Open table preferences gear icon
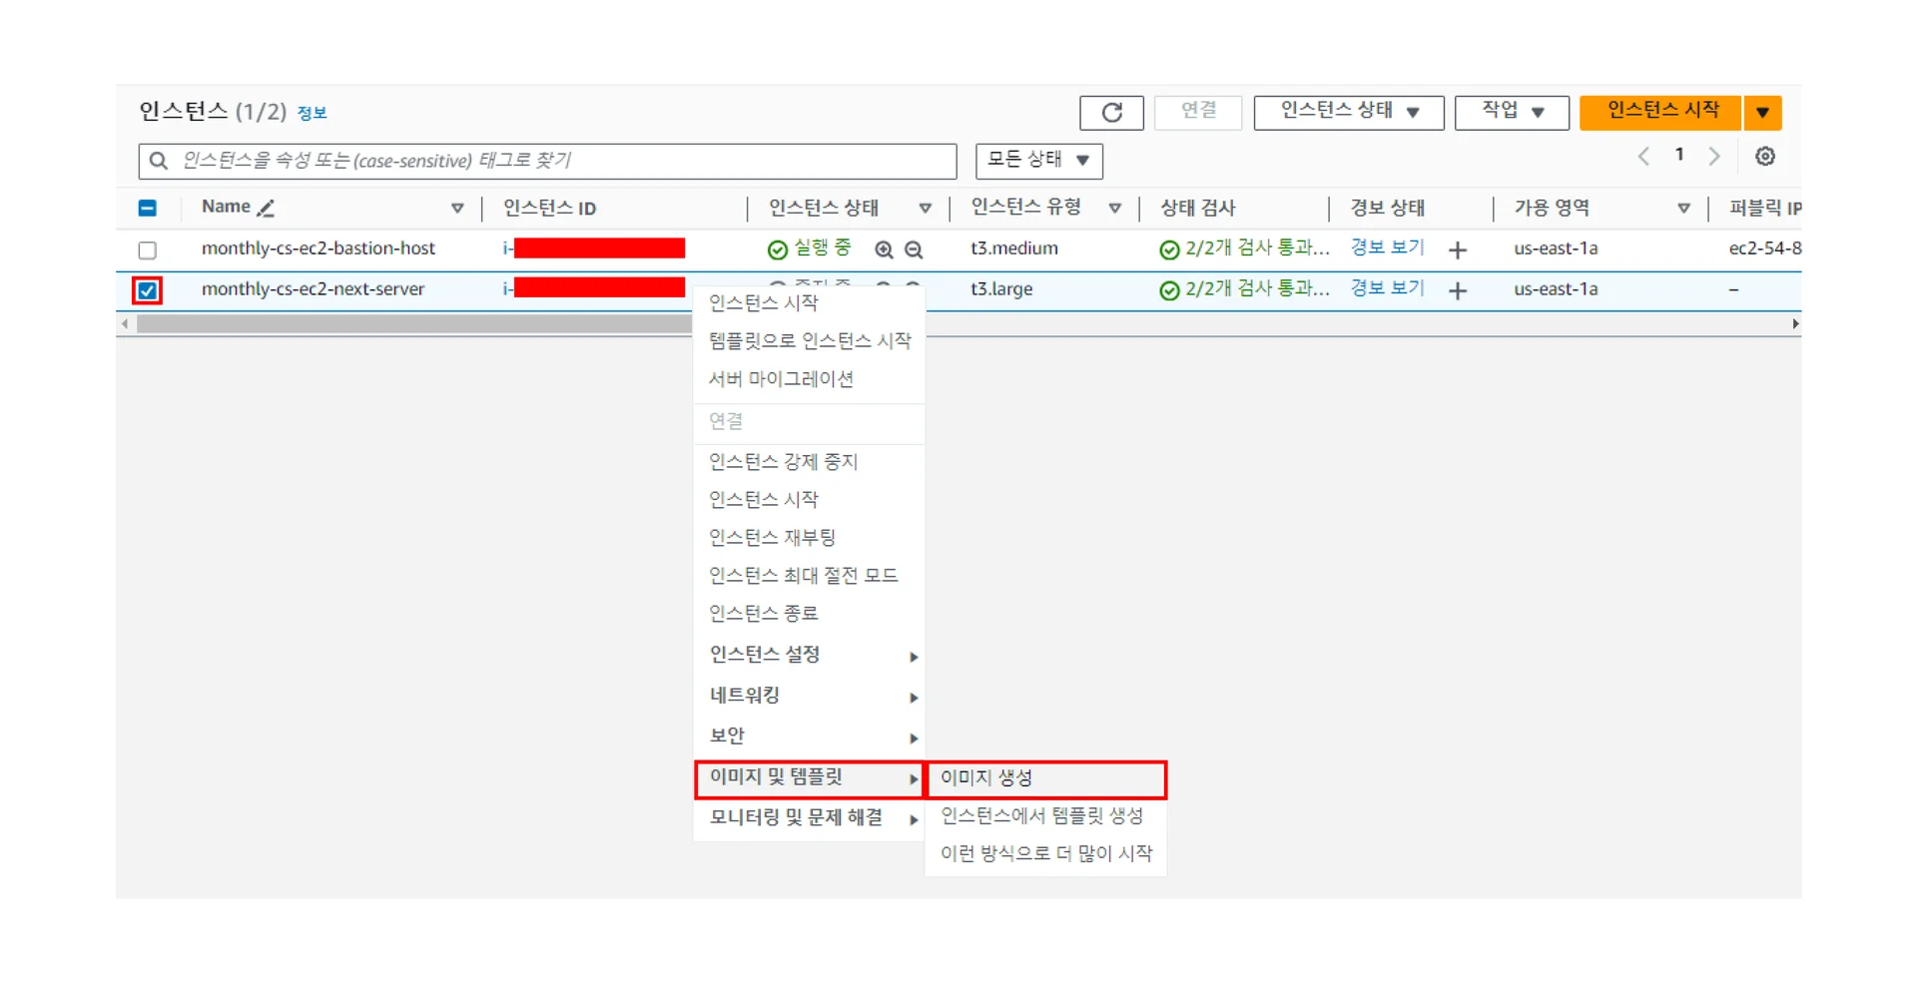 (x=1764, y=157)
